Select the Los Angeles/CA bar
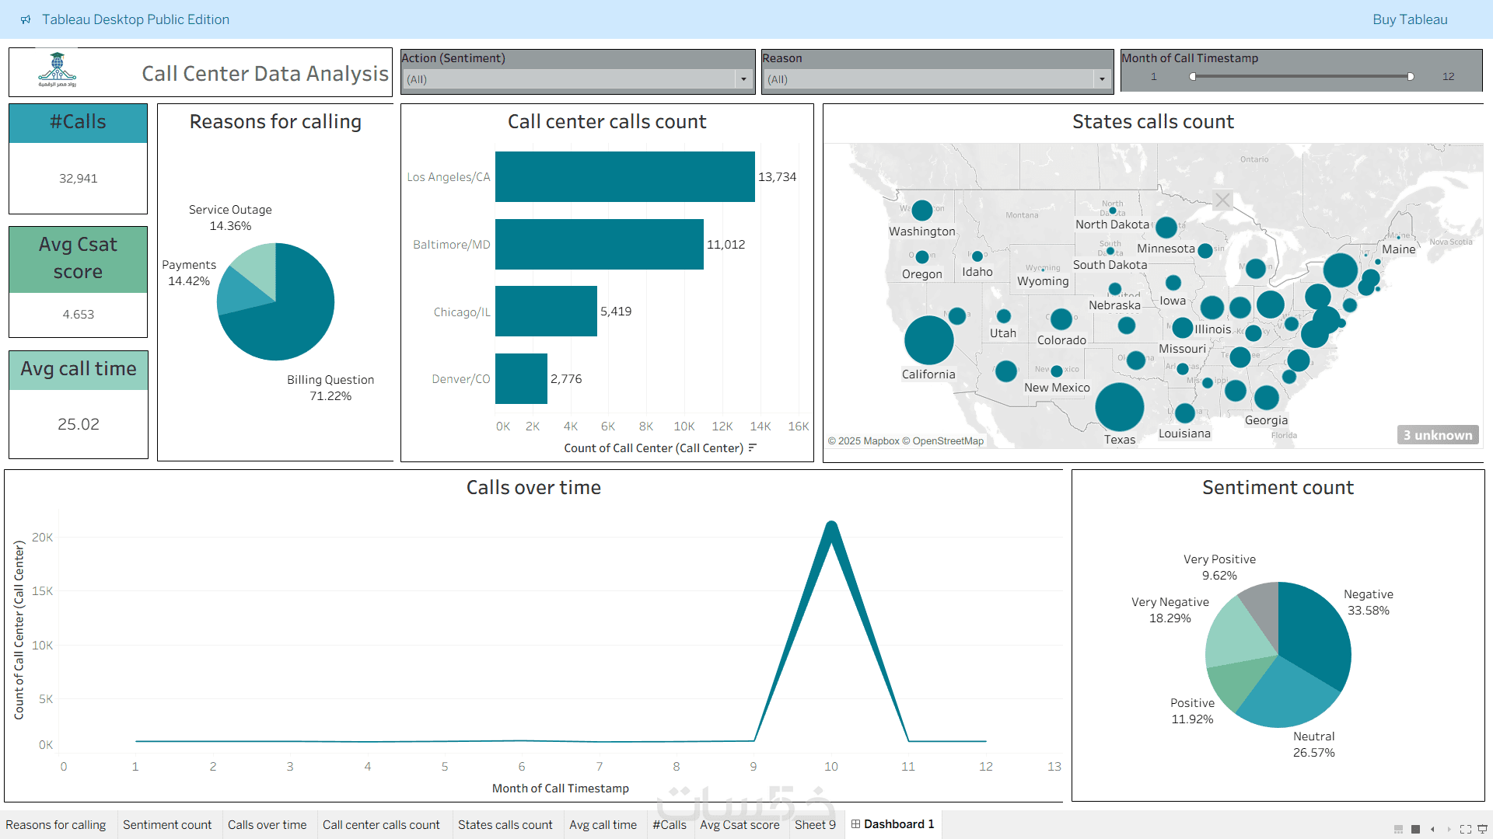The image size is (1493, 839). click(x=624, y=176)
